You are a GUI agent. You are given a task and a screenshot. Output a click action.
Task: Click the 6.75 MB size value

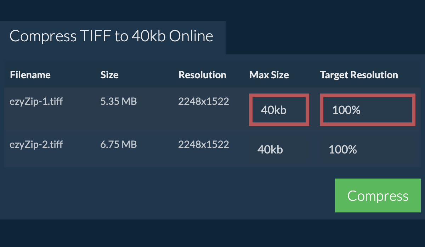pyautogui.click(x=119, y=144)
